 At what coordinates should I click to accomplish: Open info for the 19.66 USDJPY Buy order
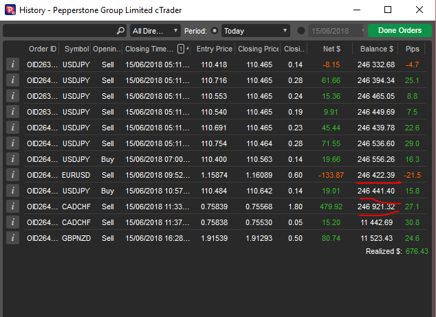(x=13, y=159)
